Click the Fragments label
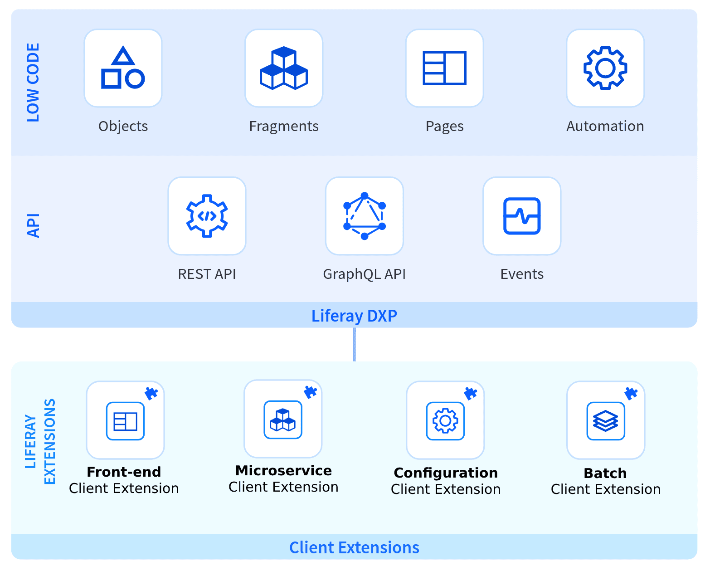 [x=284, y=126]
